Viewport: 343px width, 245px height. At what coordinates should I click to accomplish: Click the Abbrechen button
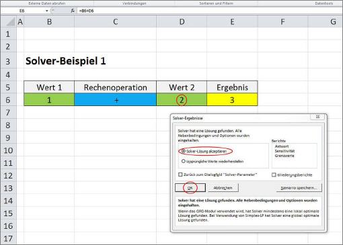click(x=223, y=188)
